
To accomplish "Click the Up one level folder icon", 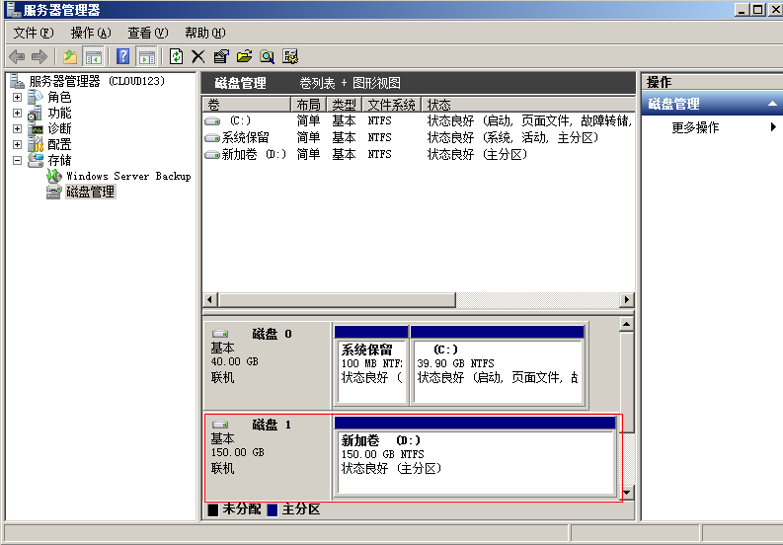I will point(70,57).
